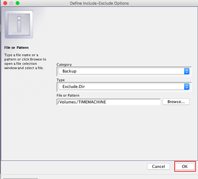Click the green zoom window button
198x179 pixels.
pyautogui.click(x=18, y=3)
